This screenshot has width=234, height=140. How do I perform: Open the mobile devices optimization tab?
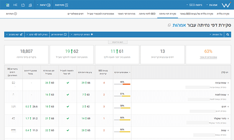(101, 14)
